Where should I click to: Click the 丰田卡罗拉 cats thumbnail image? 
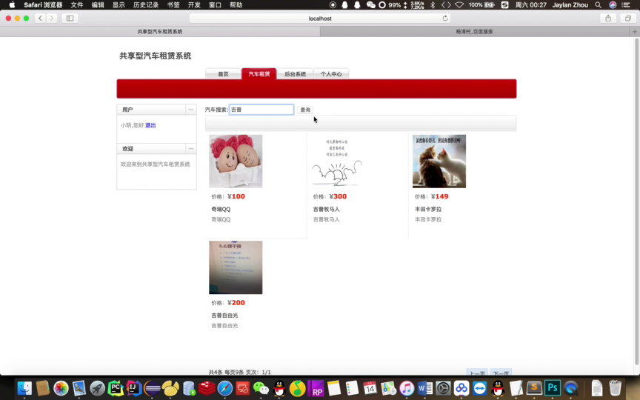pos(439,161)
